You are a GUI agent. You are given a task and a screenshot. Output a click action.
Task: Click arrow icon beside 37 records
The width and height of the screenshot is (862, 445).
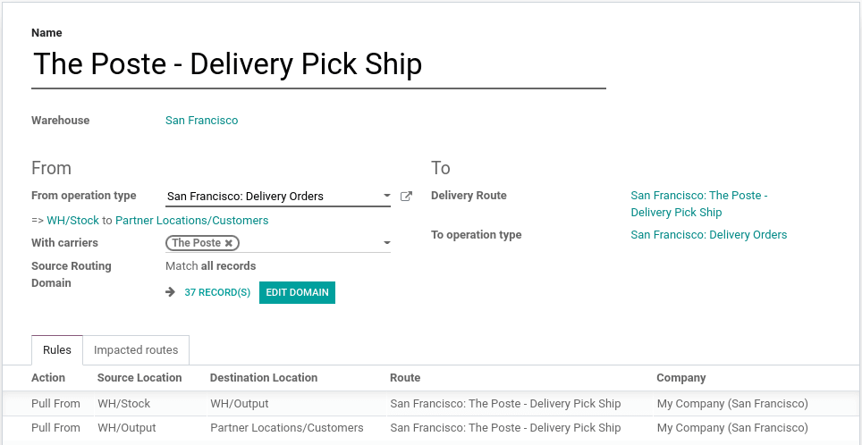coord(171,292)
